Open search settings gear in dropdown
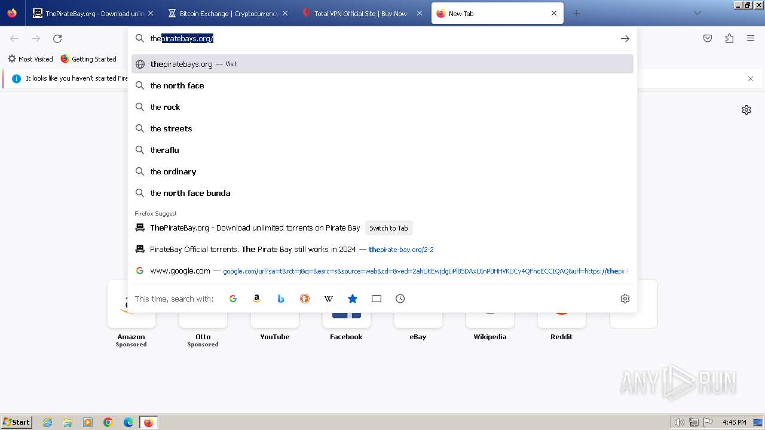This screenshot has width=765, height=430. [625, 299]
